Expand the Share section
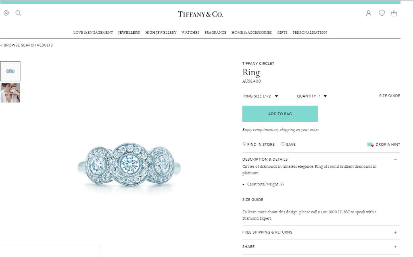 point(395,247)
